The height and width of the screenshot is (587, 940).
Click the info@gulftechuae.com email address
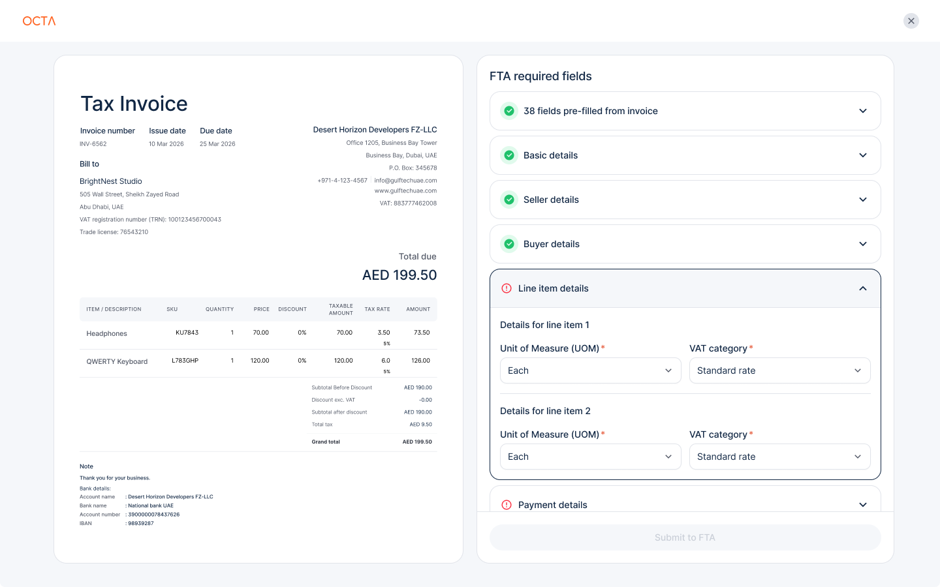click(405, 181)
